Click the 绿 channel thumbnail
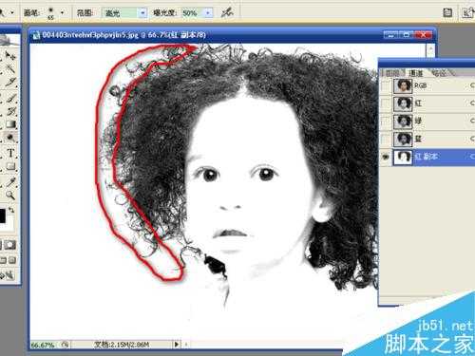The height and width of the screenshot is (356, 475). [x=403, y=122]
